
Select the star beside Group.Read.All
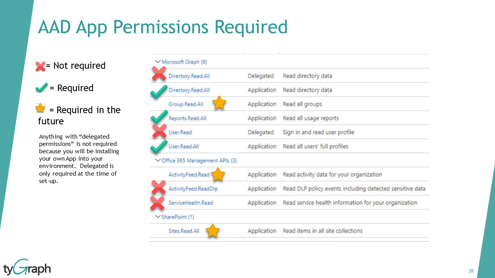tap(219, 103)
